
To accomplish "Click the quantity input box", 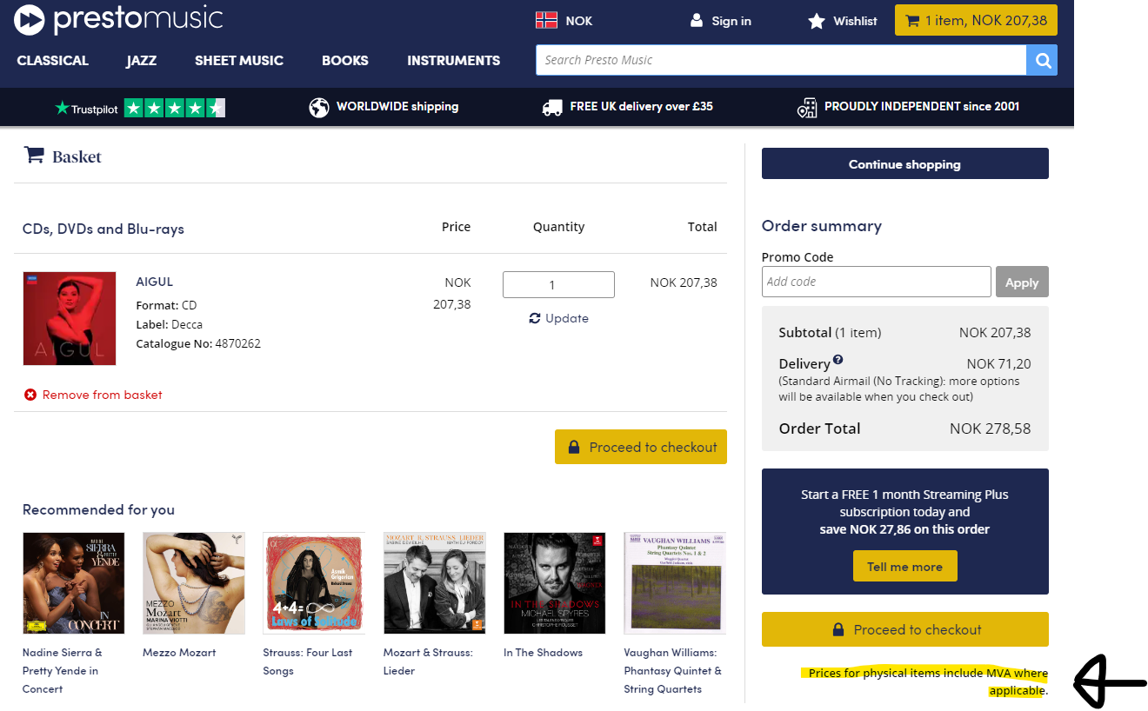I will tap(558, 284).
